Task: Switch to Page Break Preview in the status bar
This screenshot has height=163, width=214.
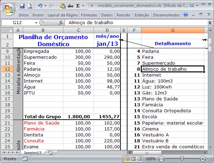Action: [x=140, y=159]
